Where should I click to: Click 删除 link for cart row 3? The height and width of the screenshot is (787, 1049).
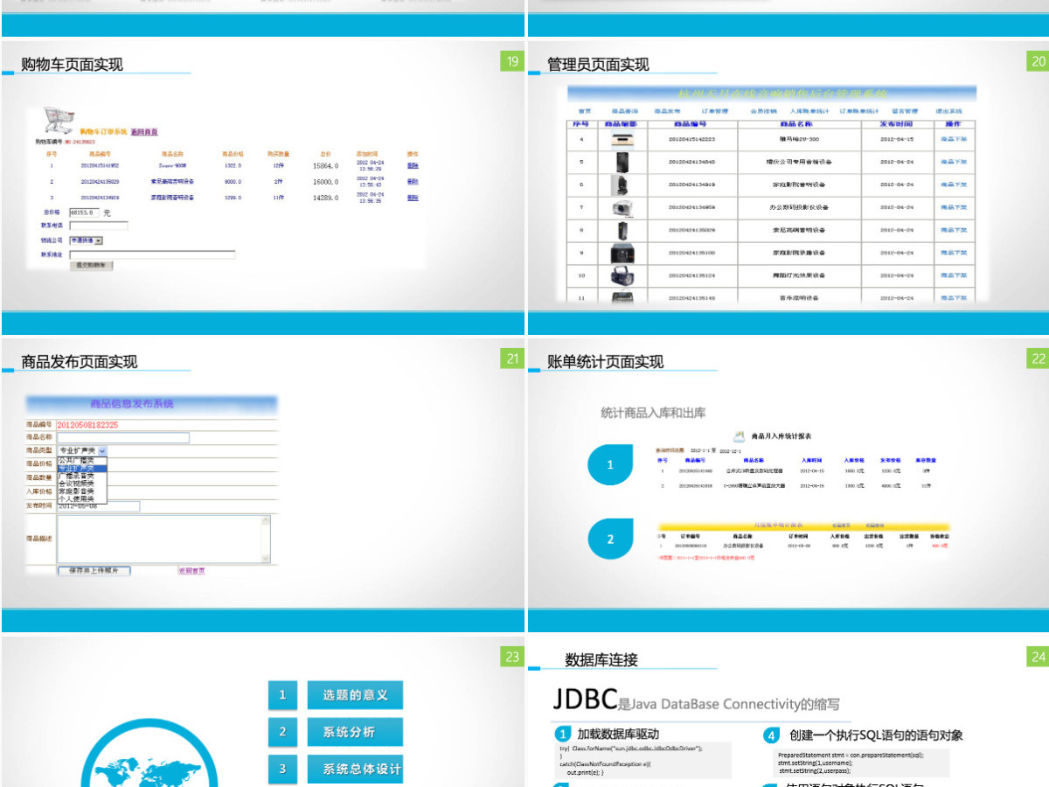point(413,198)
